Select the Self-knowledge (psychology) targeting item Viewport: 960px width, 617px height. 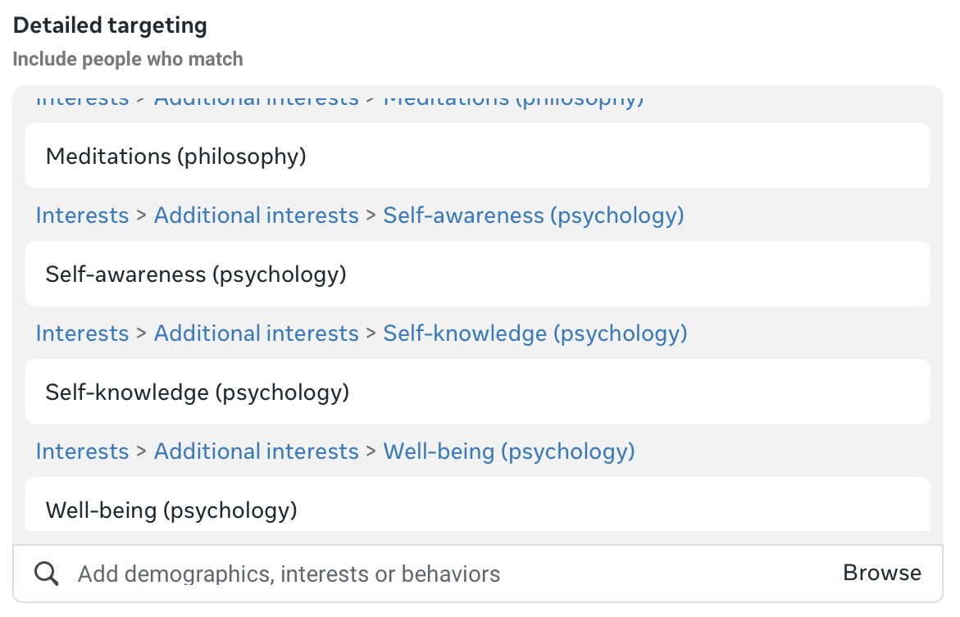pyautogui.click(x=198, y=392)
